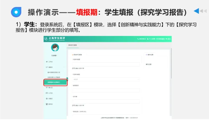Click the icon beside 报告区
Viewport: 209px width, 120px height.
(x=47, y=104)
